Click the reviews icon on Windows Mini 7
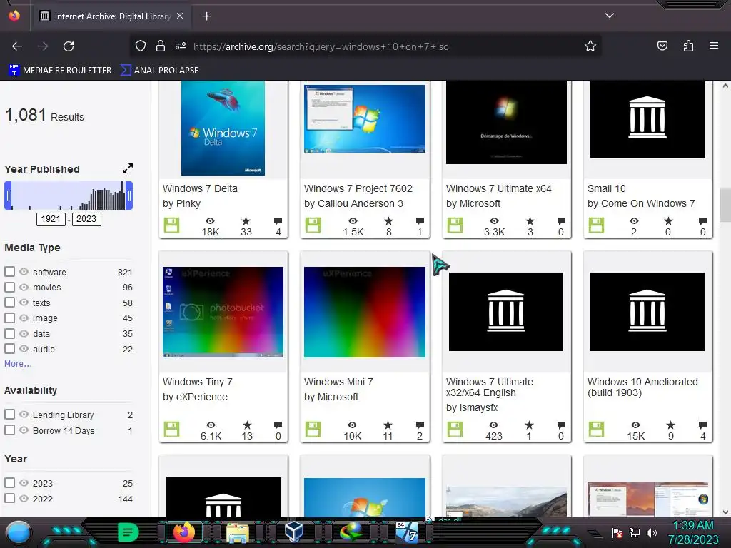This screenshot has width=731, height=548. click(x=420, y=425)
